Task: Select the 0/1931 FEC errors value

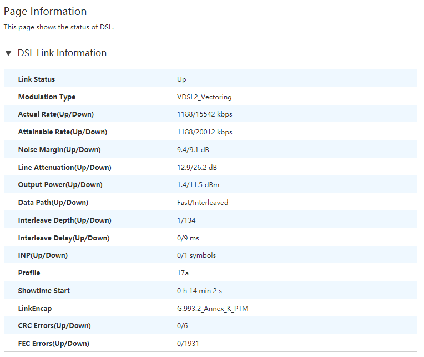Action: 188,344
